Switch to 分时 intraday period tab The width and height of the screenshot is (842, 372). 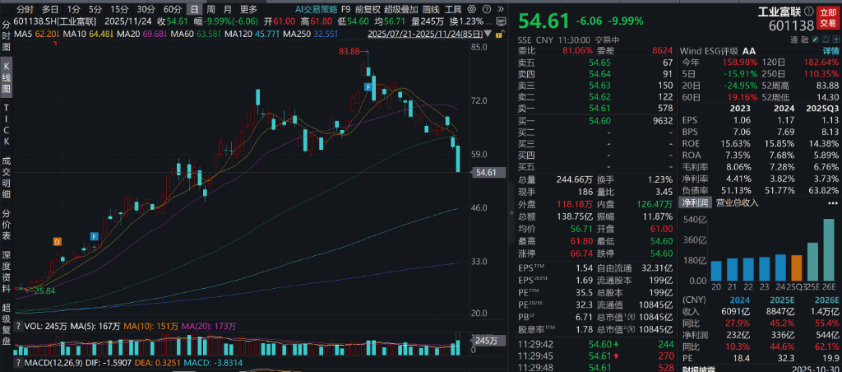pos(24,9)
